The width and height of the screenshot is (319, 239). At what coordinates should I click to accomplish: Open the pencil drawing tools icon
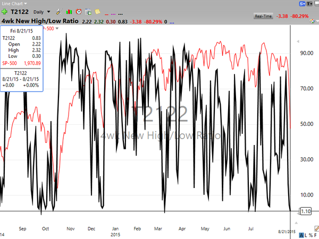tap(316, 228)
